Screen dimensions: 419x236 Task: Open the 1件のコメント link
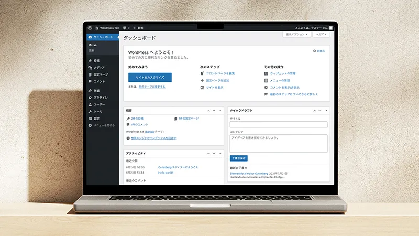[139, 125]
